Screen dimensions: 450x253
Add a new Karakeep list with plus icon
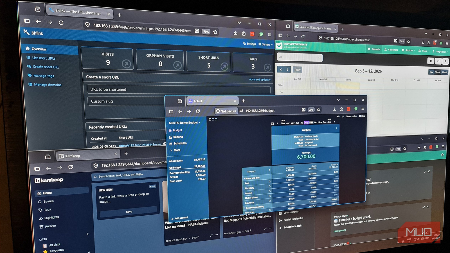(87, 234)
